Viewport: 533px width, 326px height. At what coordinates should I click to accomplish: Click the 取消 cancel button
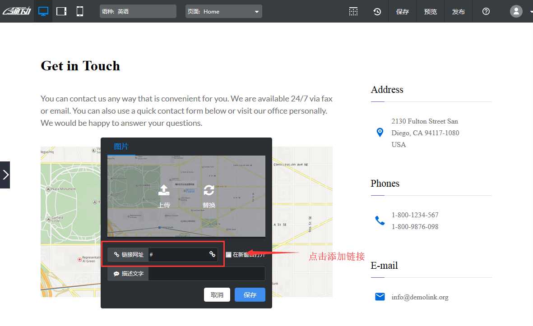coord(217,294)
